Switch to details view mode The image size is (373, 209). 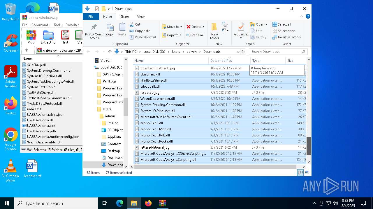(300, 173)
